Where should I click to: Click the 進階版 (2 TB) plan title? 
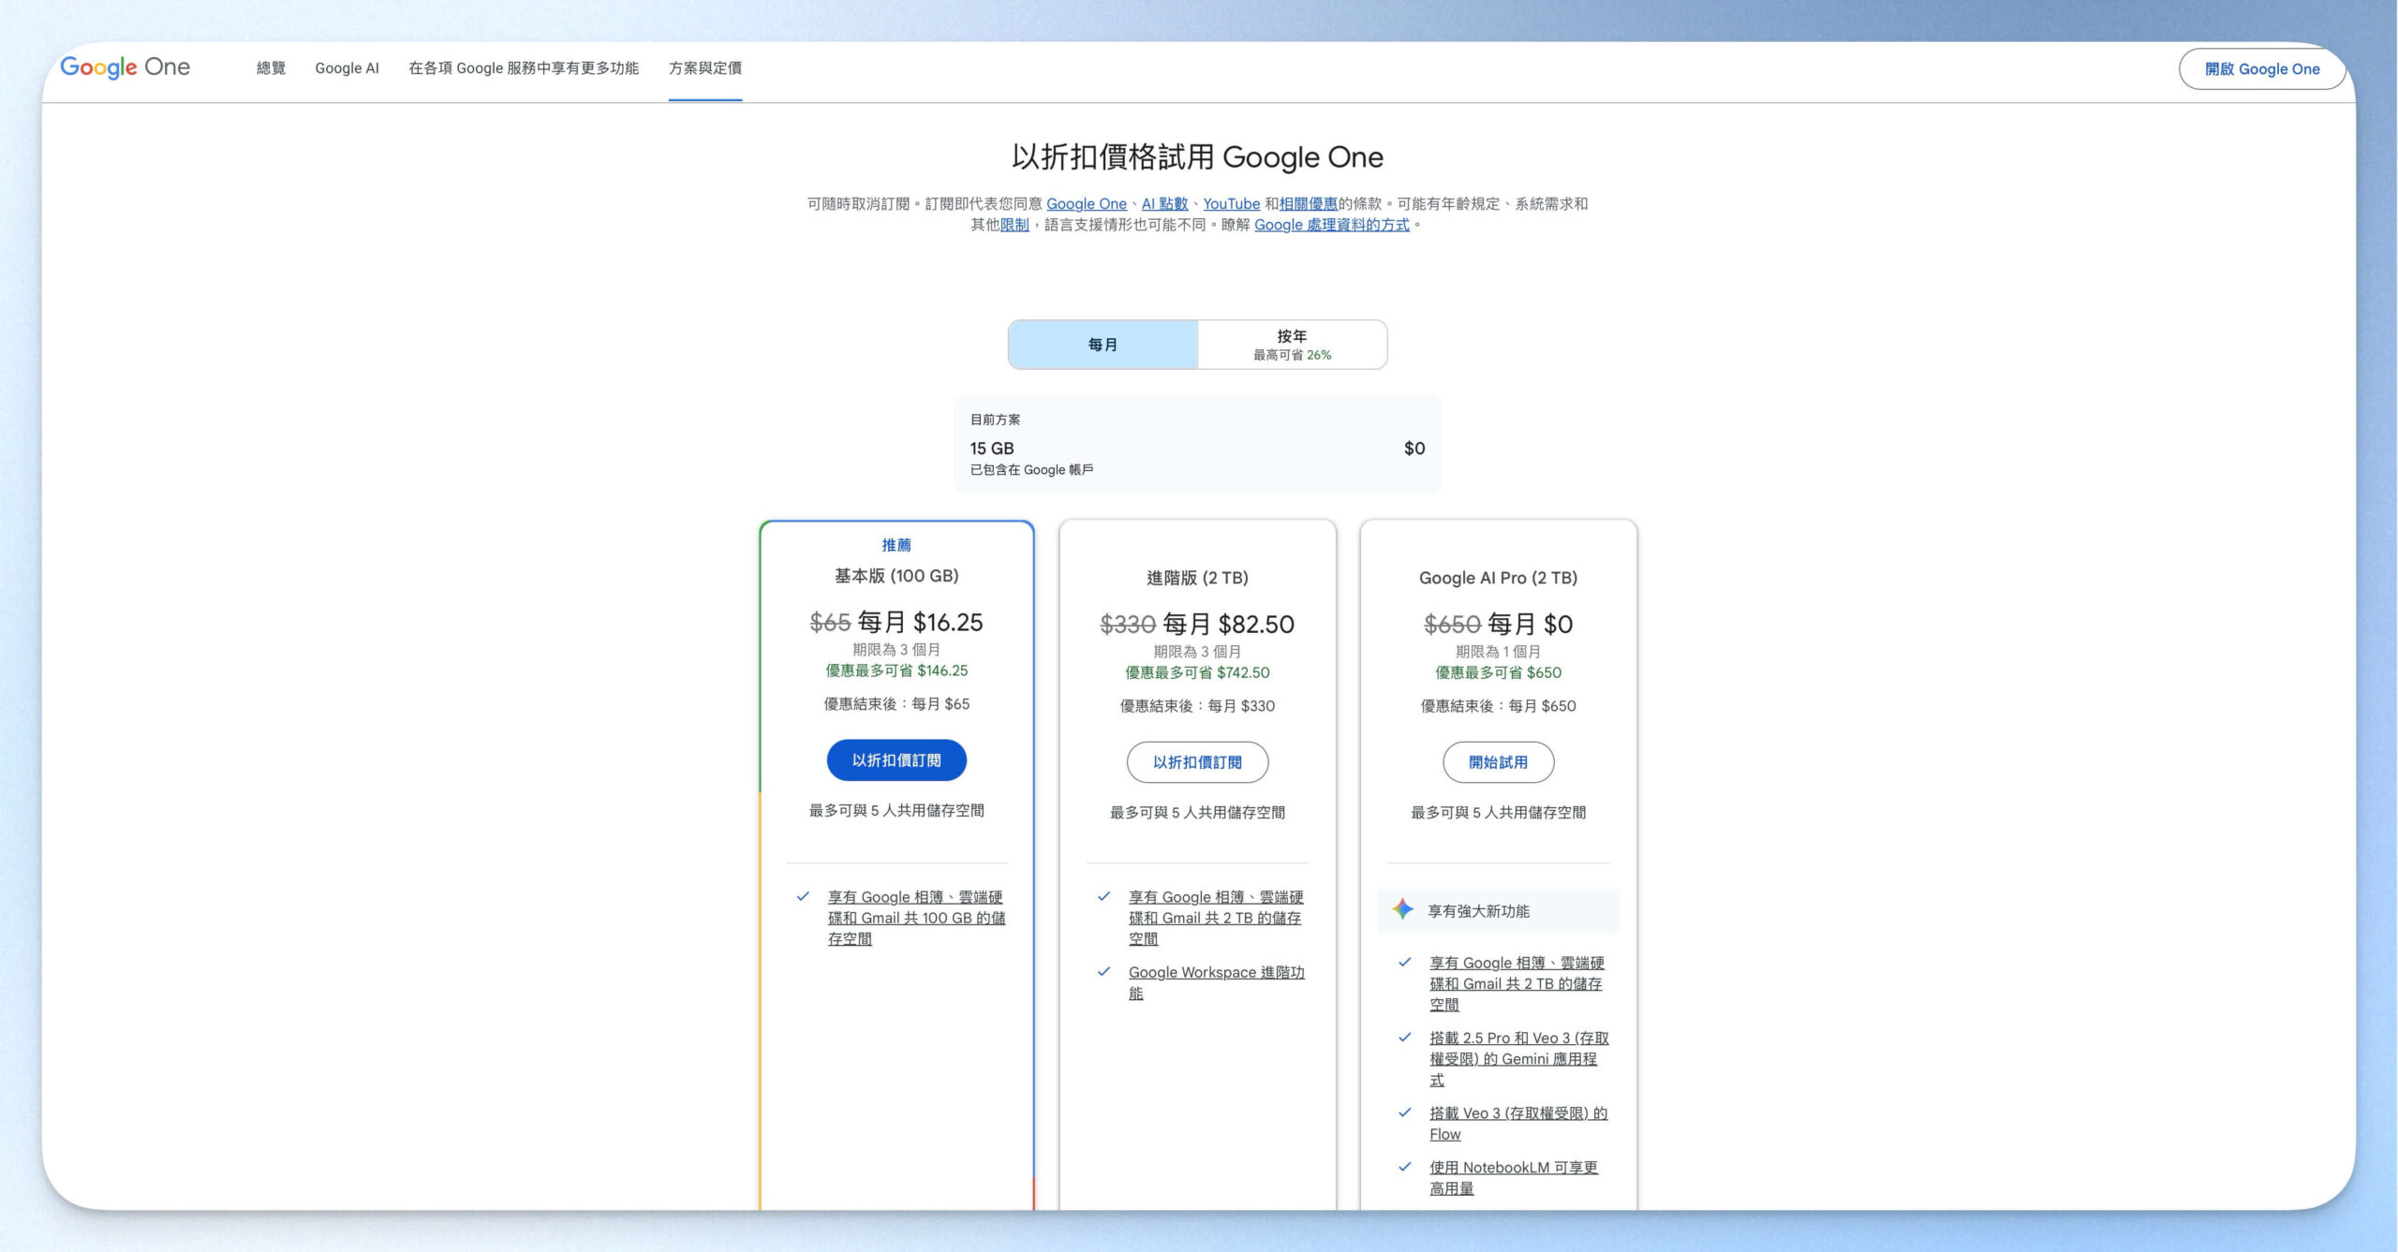(x=1197, y=578)
